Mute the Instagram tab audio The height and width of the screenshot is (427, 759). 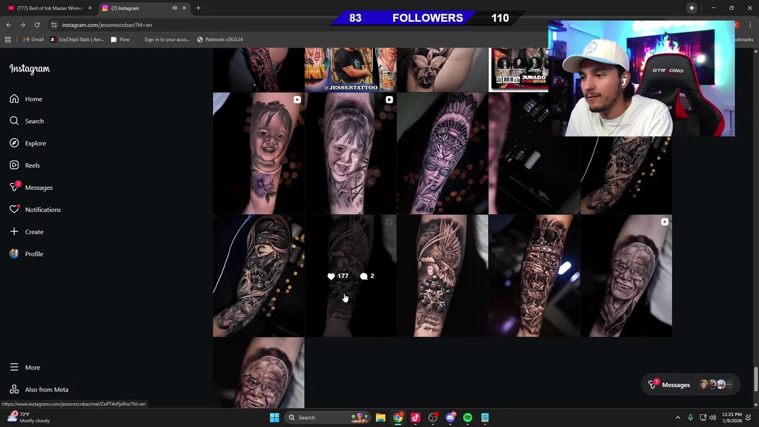point(174,8)
